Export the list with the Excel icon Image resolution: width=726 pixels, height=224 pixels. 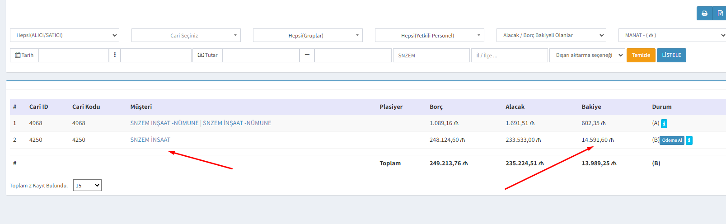click(x=720, y=14)
